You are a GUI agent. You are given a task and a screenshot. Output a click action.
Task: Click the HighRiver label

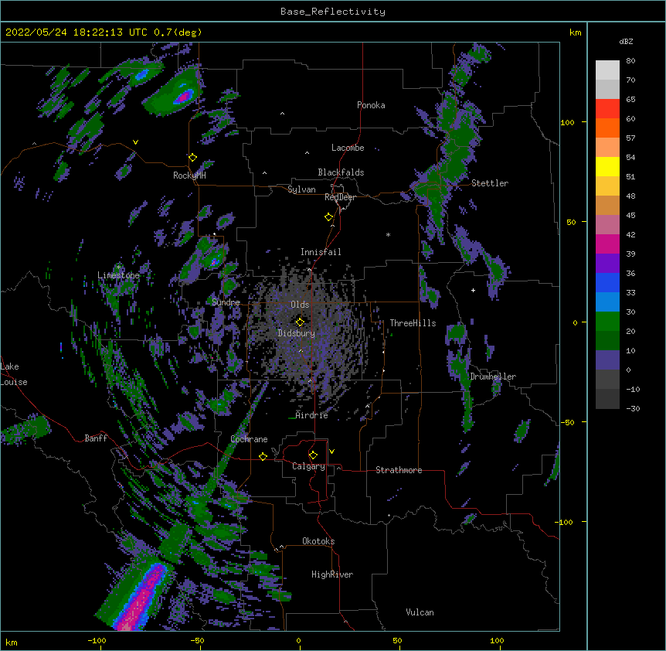point(332,574)
